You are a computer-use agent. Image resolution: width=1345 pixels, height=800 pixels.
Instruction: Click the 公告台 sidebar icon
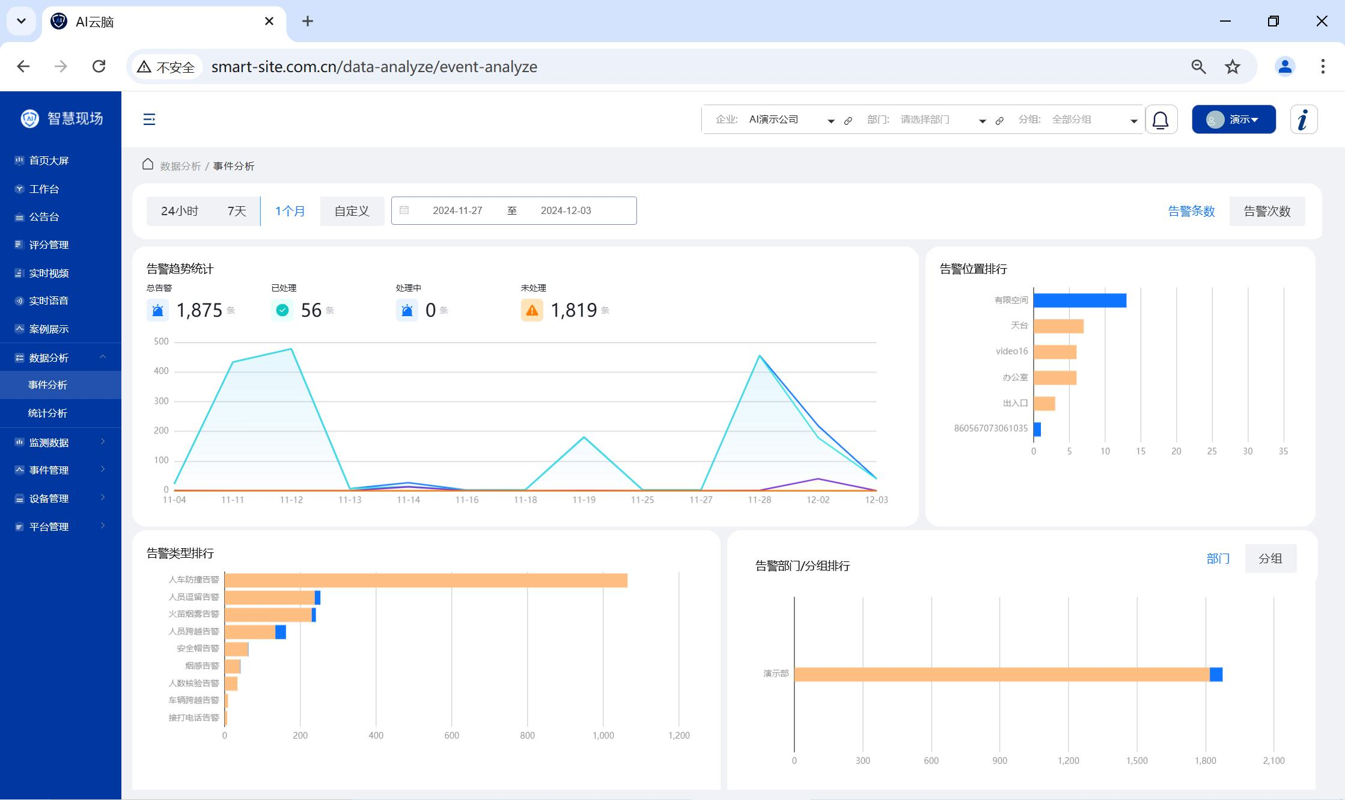(19, 217)
